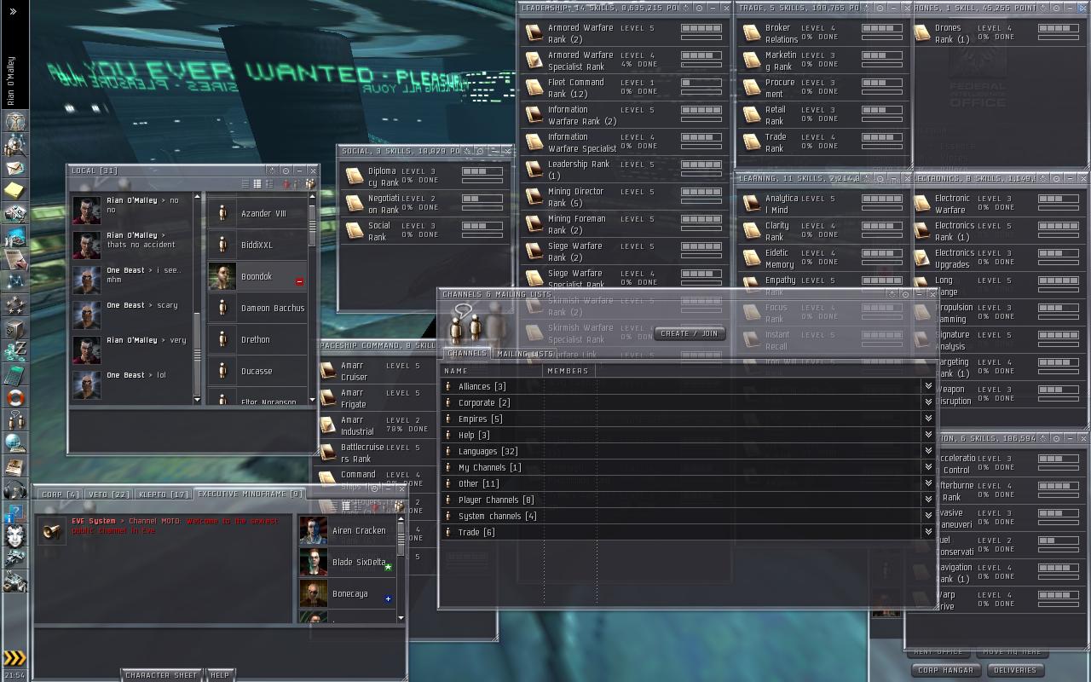Click the CREATE / JOIN button
Viewport: 1091px width, 682px height.
(690, 333)
